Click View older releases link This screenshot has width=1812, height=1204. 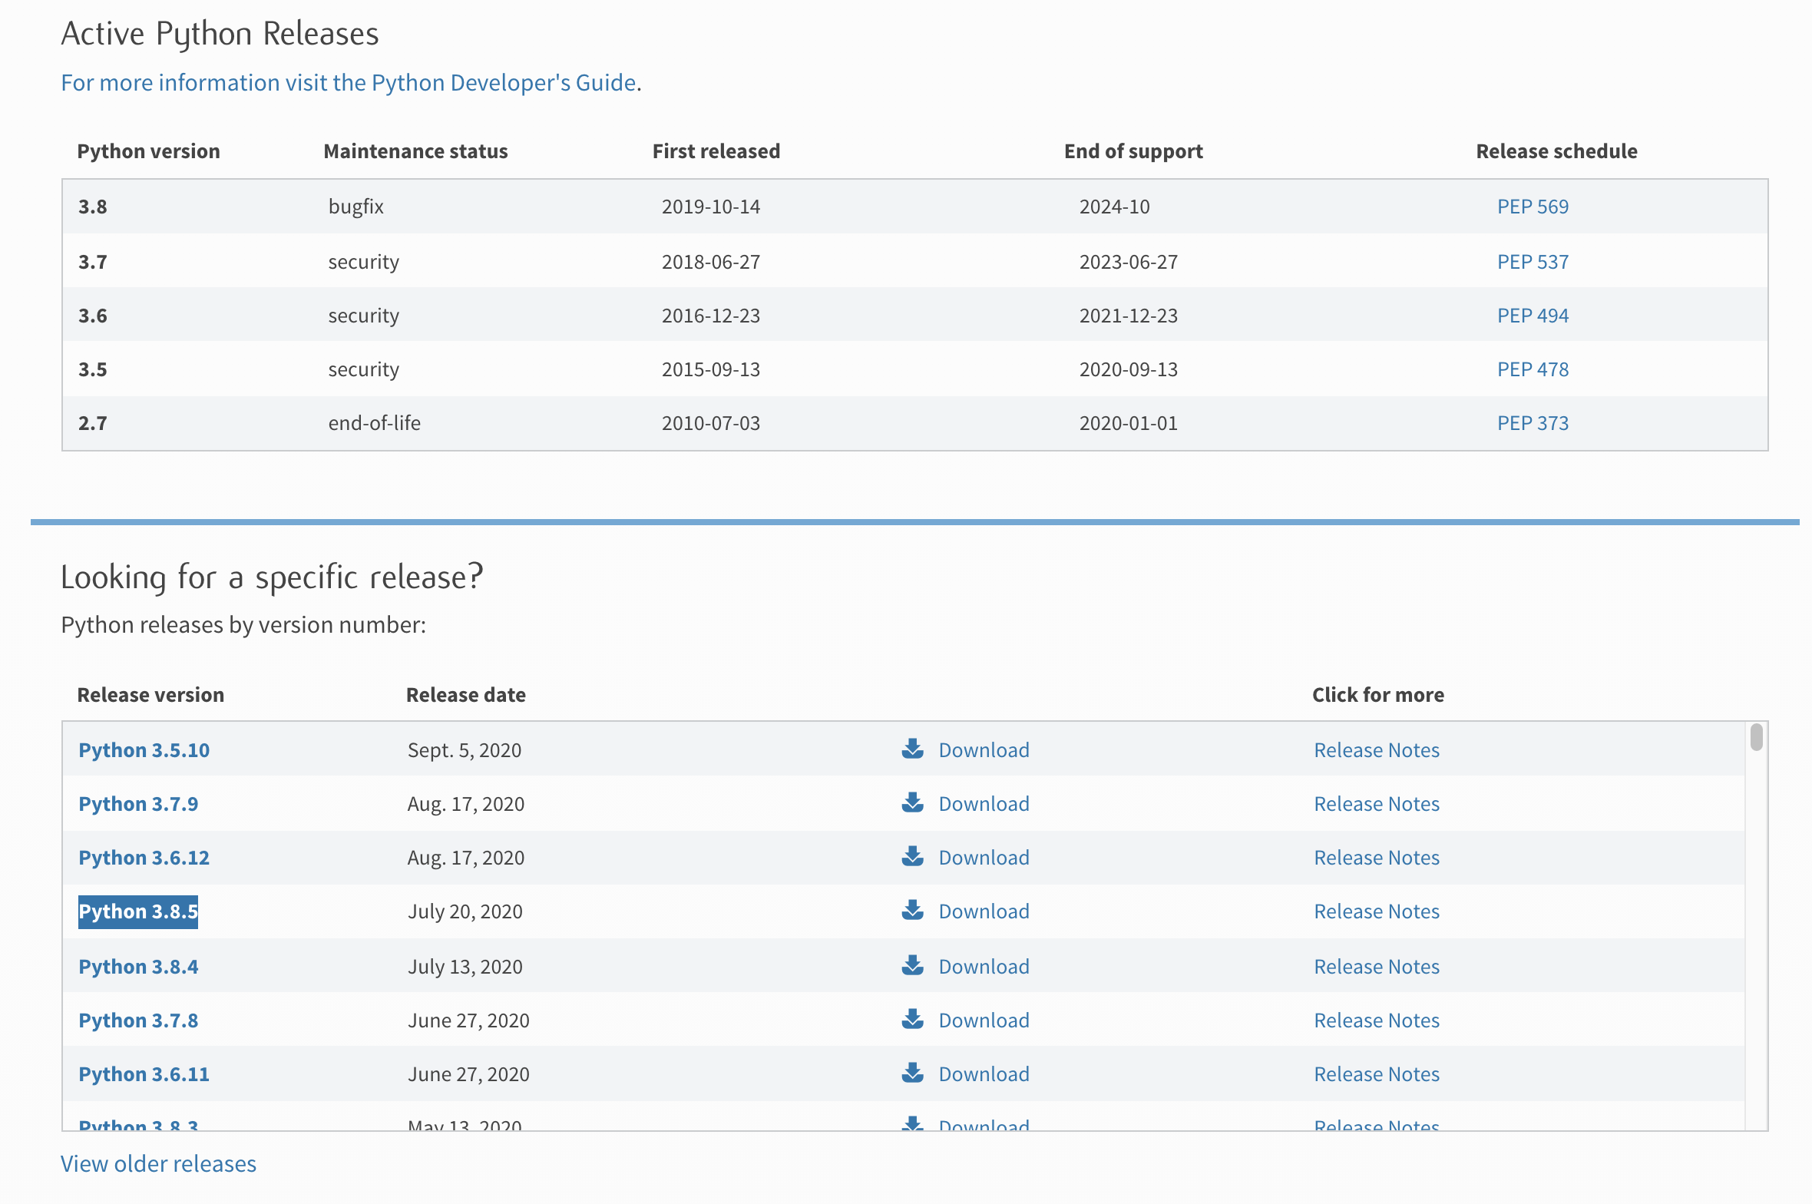pyautogui.click(x=158, y=1164)
